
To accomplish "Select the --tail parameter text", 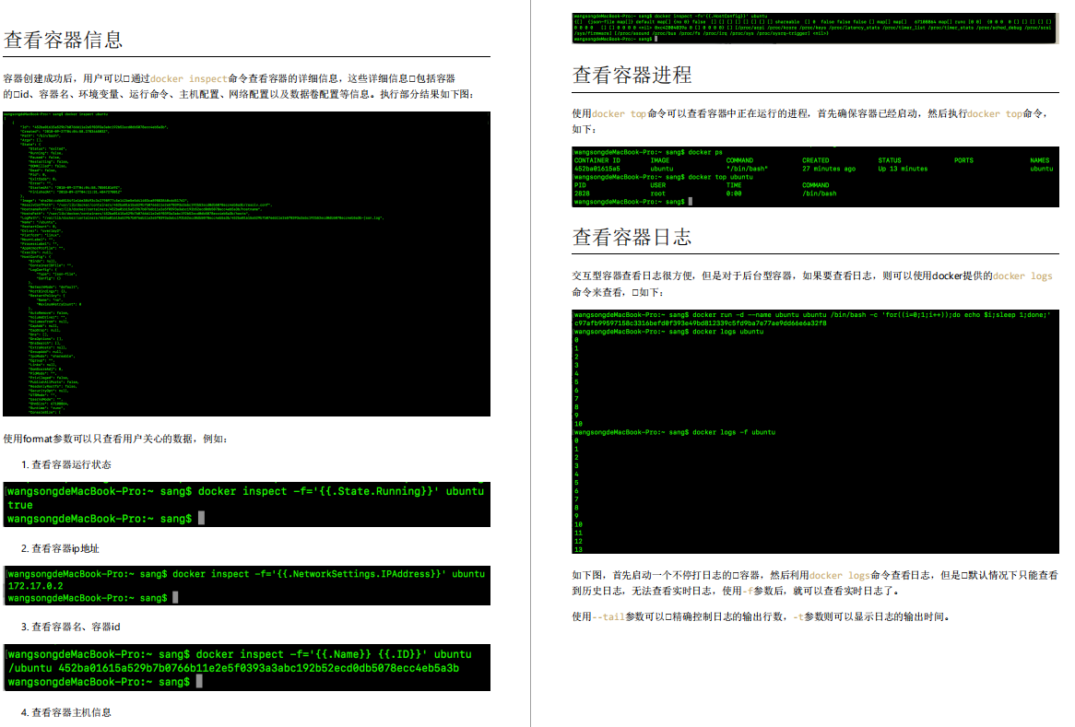I will pyautogui.click(x=608, y=616).
